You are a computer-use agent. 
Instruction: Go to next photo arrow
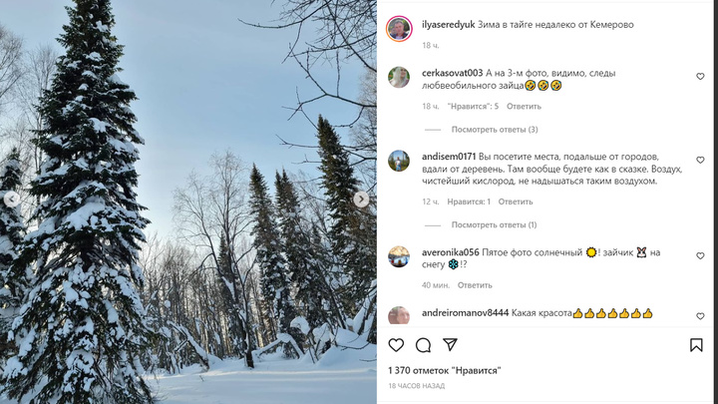point(361,200)
